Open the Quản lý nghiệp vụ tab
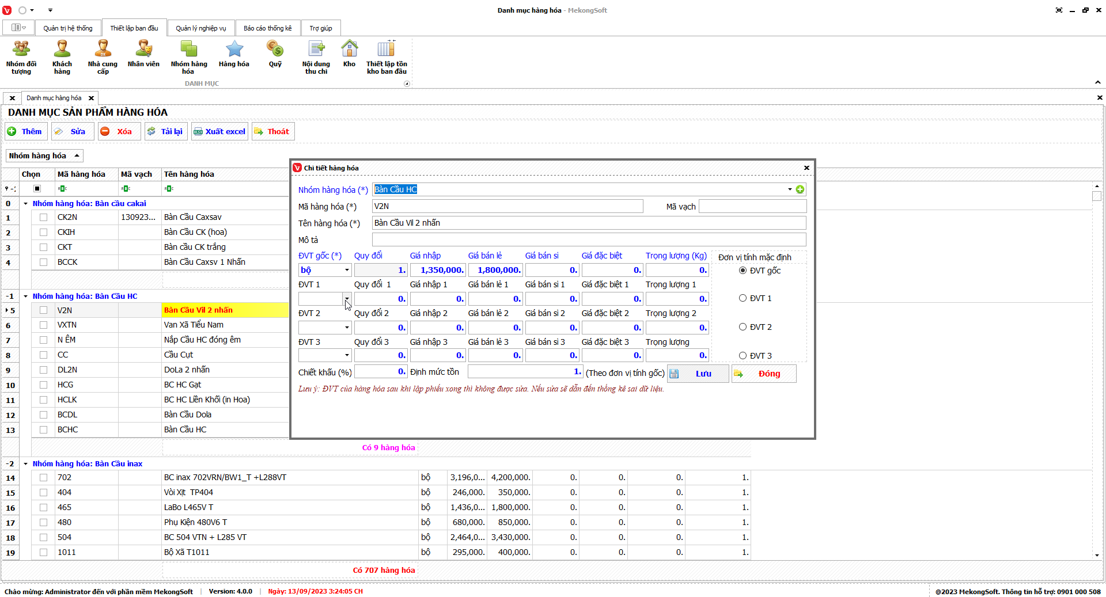 coord(200,28)
